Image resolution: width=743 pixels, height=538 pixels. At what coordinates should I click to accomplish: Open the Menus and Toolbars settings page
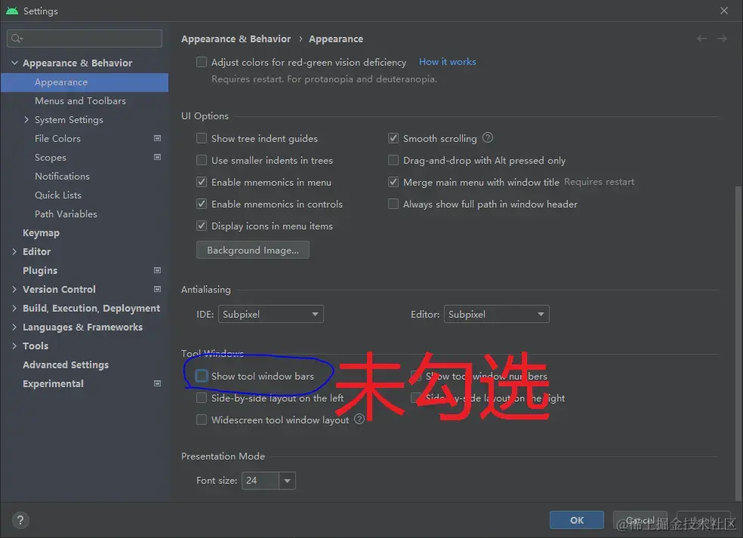click(x=81, y=100)
